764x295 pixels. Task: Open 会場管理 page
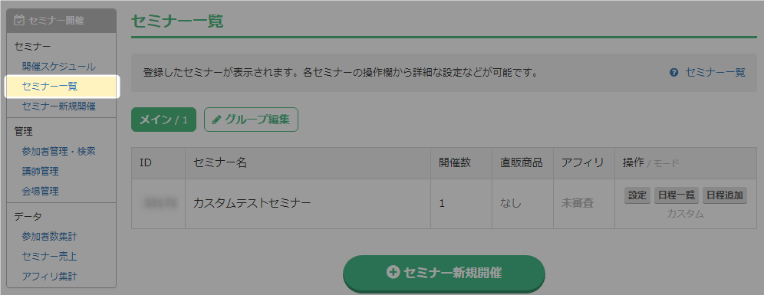pyautogui.click(x=41, y=191)
